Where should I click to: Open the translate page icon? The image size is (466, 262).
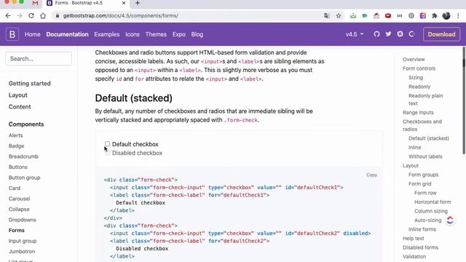(327, 16)
